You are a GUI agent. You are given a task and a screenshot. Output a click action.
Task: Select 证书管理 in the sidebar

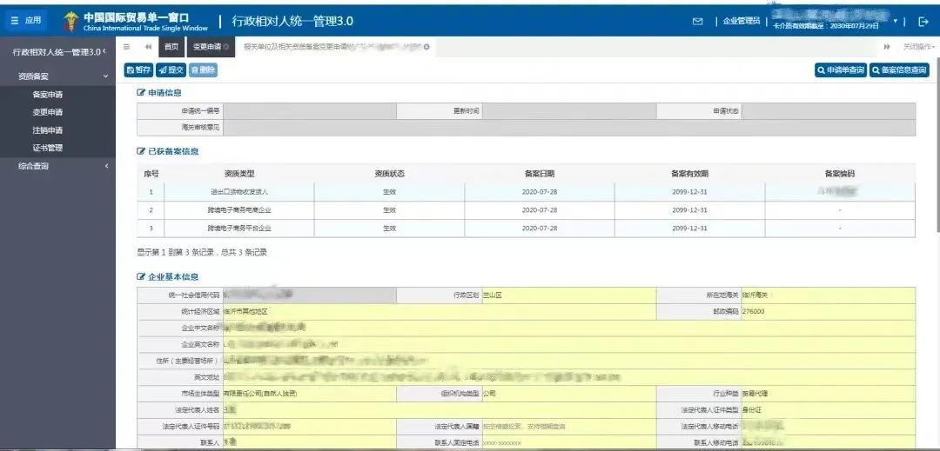point(47,148)
